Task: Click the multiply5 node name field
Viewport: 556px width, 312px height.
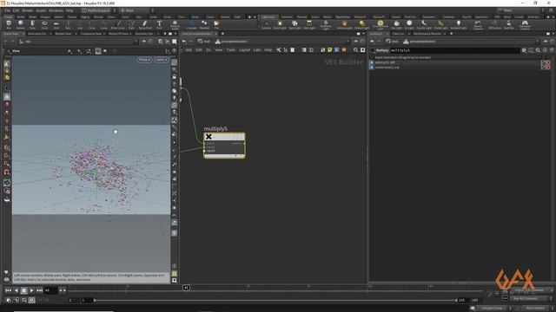Action: tap(454, 50)
